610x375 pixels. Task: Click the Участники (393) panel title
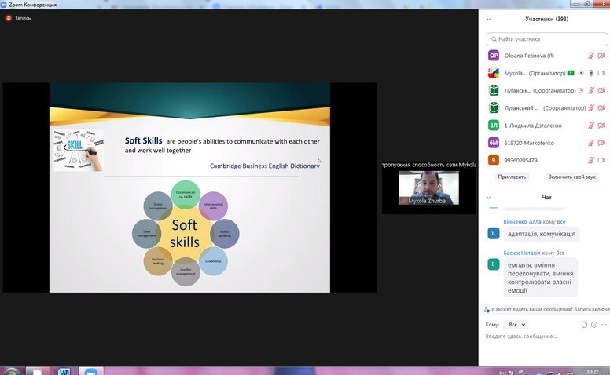click(546, 19)
